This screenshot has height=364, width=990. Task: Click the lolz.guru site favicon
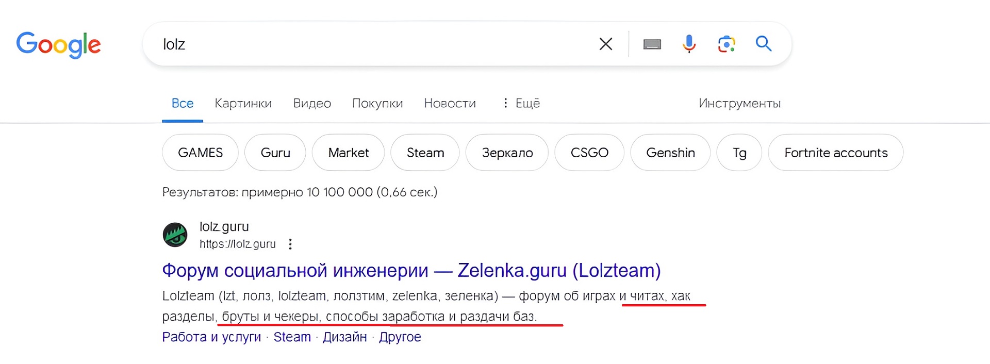point(175,235)
